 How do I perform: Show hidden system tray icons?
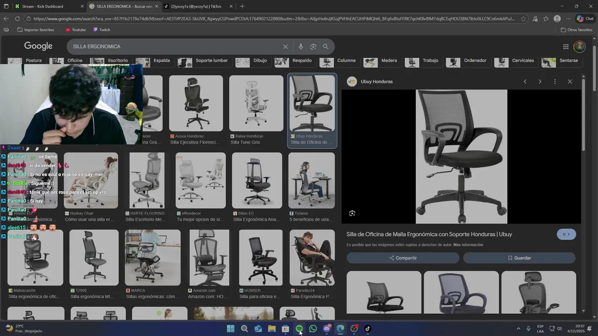point(518,329)
